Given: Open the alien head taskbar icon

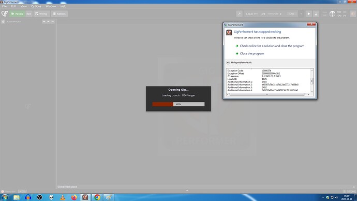Looking at the screenshot, I should click(x=51, y=197).
